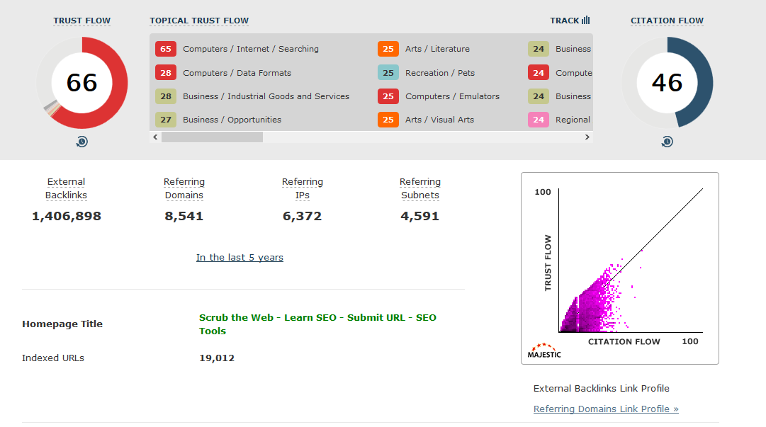Click the green Scrub the Web homepage title

pyautogui.click(x=317, y=324)
